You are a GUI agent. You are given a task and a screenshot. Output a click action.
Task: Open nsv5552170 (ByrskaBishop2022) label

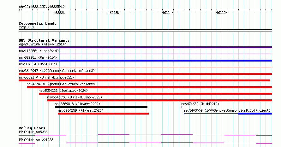point(46,77)
